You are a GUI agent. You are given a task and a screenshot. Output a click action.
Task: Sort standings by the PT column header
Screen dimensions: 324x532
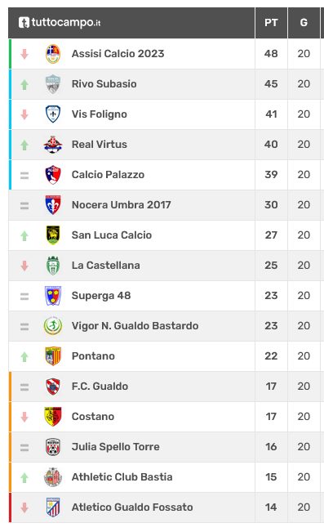click(x=271, y=23)
